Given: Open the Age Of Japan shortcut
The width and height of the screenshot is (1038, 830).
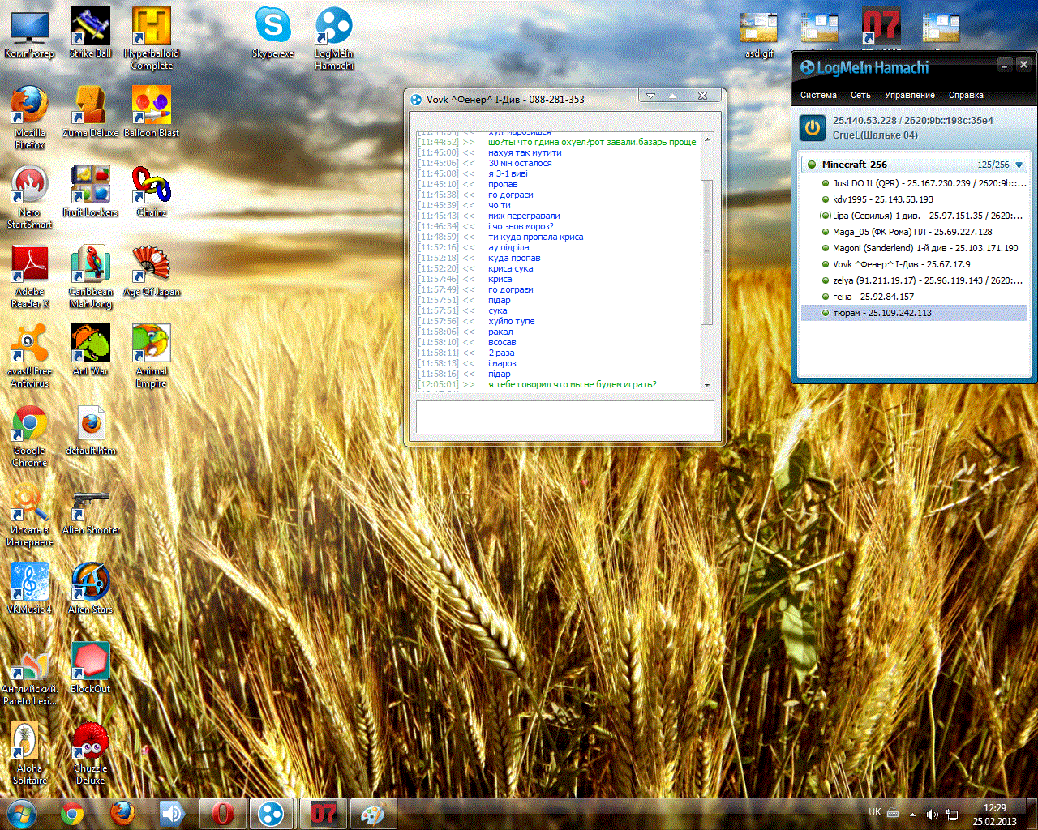Looking at the screenshot, I should pyautogui.click(x=152, y=272).
